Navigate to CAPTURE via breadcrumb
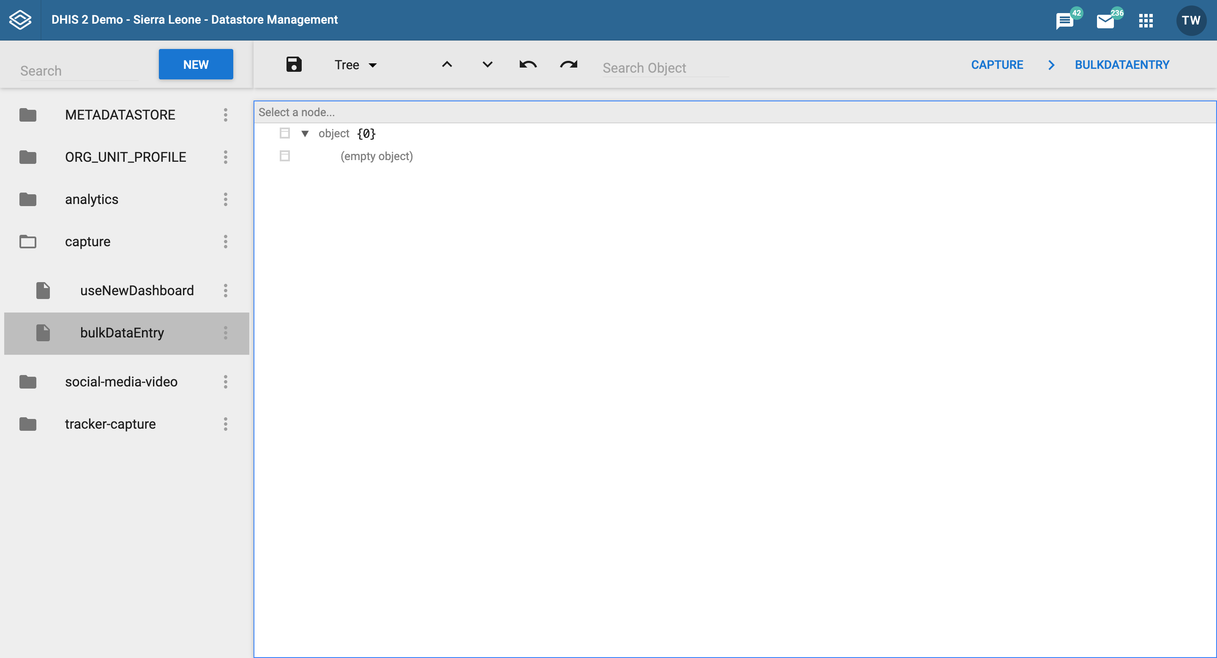 click(x=997, y=65)
